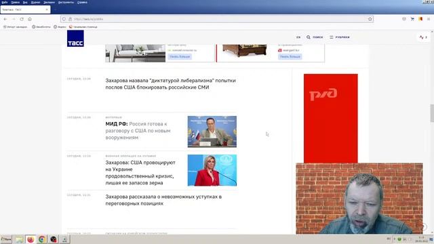Open the РУБРИКИ sections menu
The height and width of the screenshot is (244, 434).
point(340,37)
